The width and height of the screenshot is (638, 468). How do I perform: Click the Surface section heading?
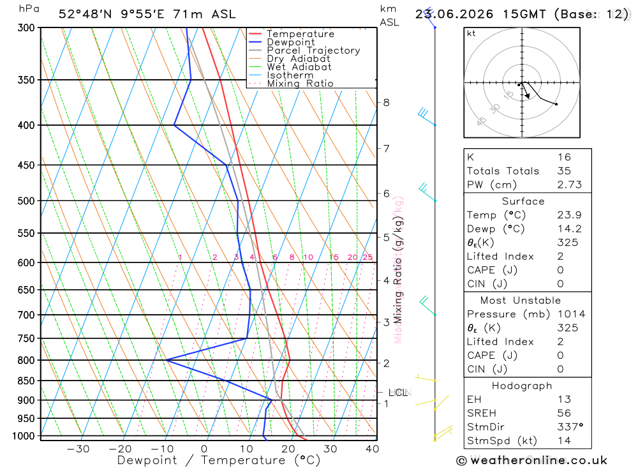(x=523, y=201)
